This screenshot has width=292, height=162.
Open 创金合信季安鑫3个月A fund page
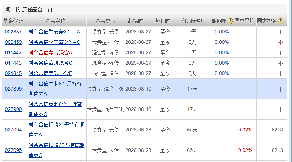(54, 32)
